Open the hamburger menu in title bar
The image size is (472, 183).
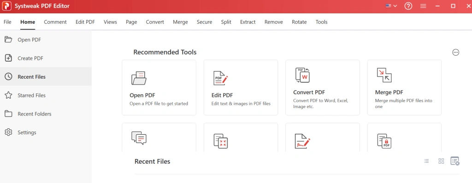coord(423,6)
